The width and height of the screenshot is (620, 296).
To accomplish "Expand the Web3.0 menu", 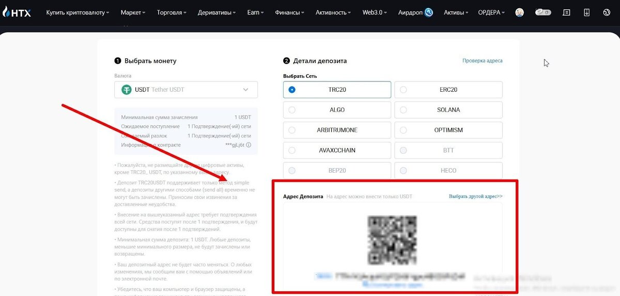I will click(375, 12).
